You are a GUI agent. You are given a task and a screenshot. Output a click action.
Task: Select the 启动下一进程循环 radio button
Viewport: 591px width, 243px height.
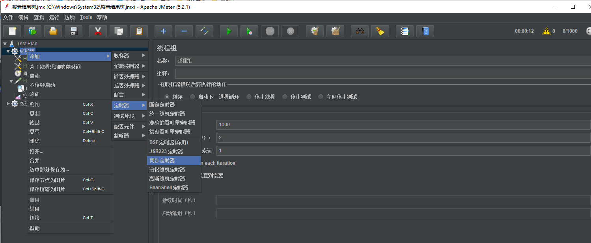point(192,97)
